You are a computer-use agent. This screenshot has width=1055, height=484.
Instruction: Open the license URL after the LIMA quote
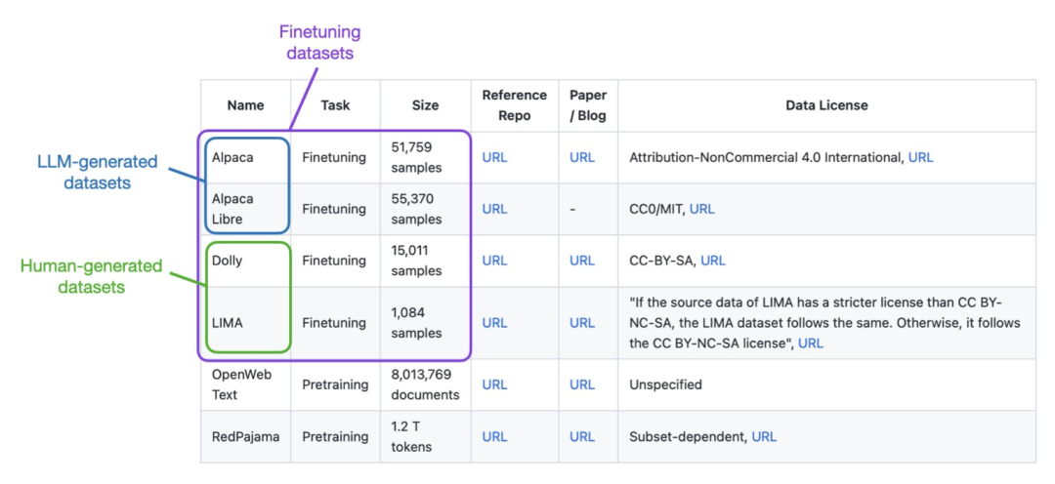tap(811, 343)
